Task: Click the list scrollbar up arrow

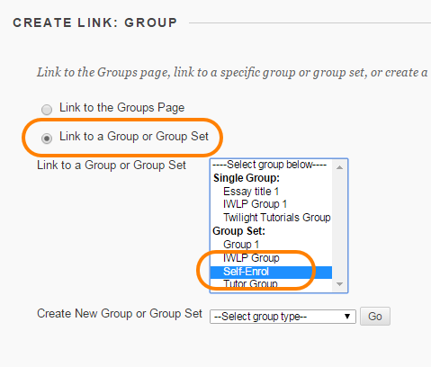Action: pyautogui.click(x=339, y=167)
